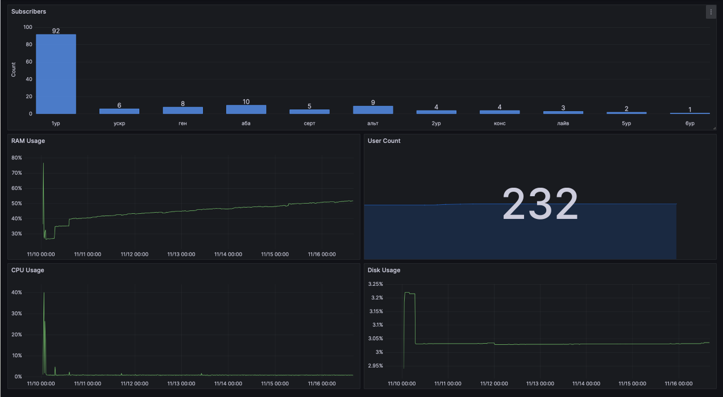Select the 6ур bar with value 1

point(690,113)
